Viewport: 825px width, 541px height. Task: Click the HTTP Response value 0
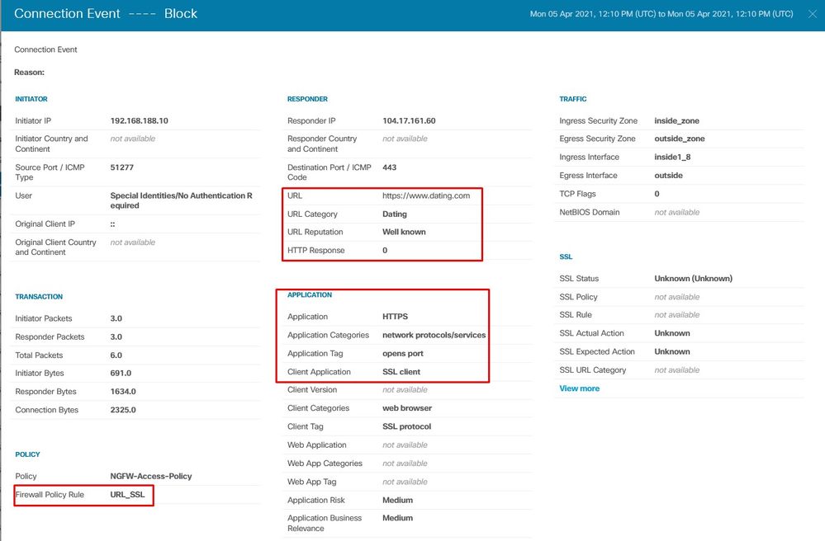coord(385,251)
